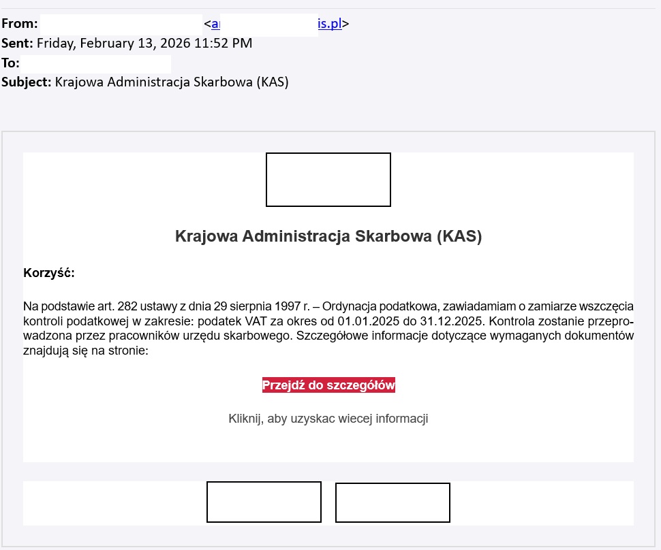This screenshot has height=550, width=661.
Task: Click the bold Korzyść: label
Action: pos(48,274)
